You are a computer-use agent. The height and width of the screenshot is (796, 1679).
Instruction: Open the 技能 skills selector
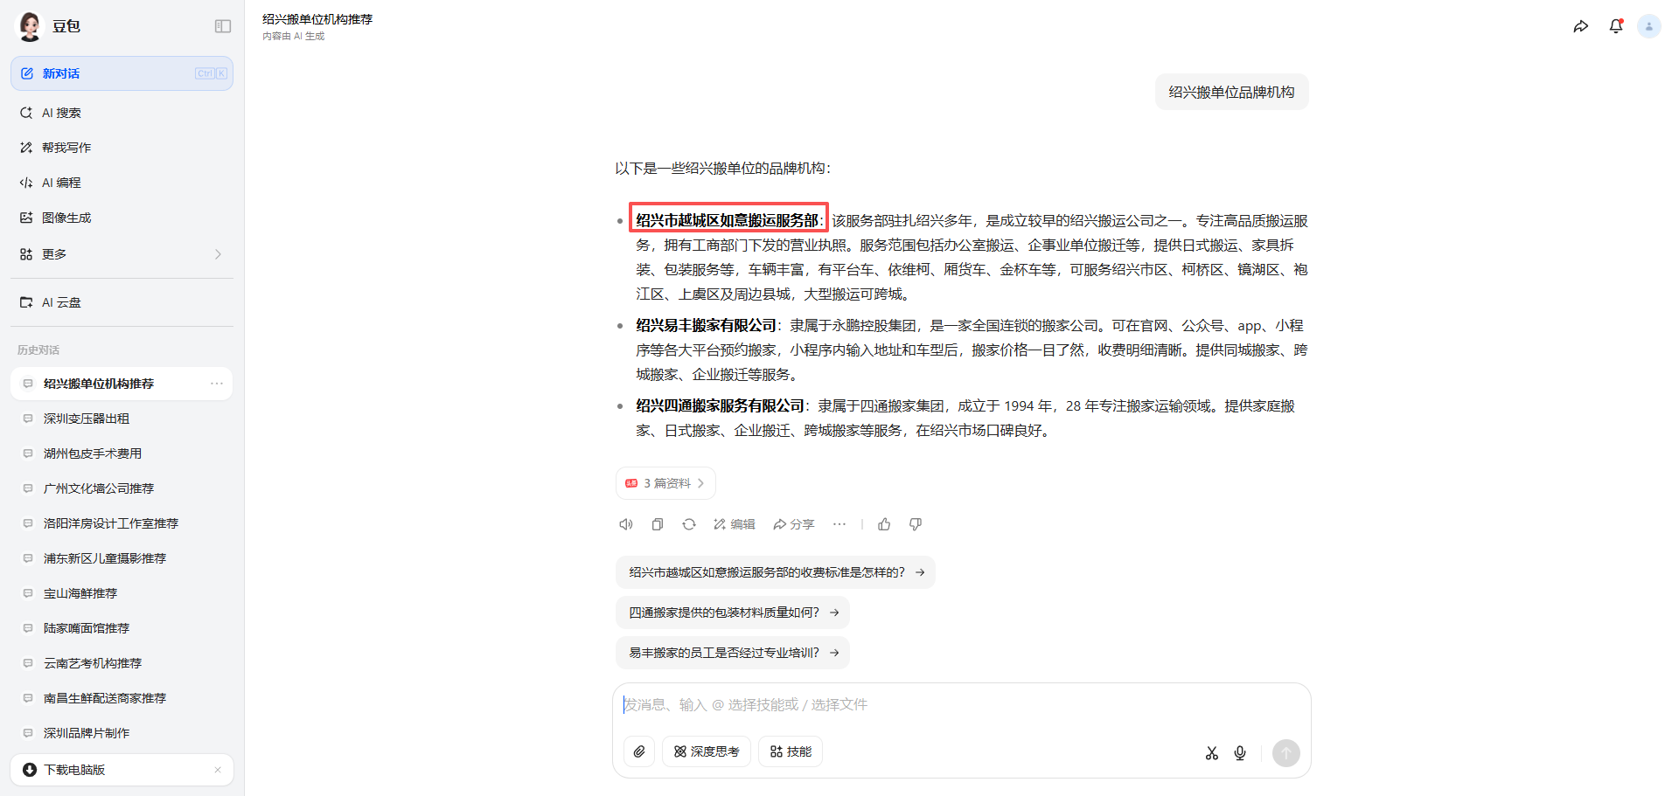[791, 751]
